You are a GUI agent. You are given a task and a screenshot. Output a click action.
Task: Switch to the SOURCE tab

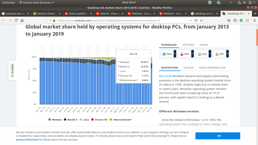(x=189, y=68)
